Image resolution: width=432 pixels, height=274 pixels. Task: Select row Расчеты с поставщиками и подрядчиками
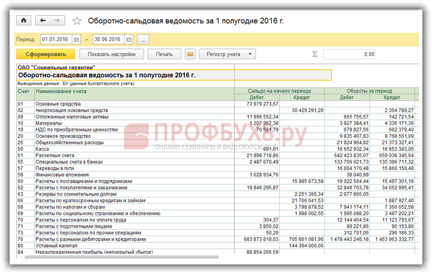click(x=217, y=181)
